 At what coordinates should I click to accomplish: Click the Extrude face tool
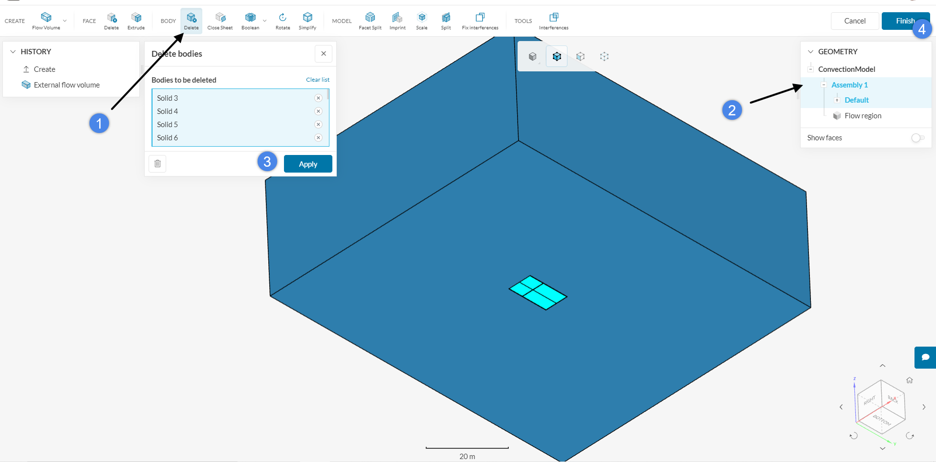[136, 21]
